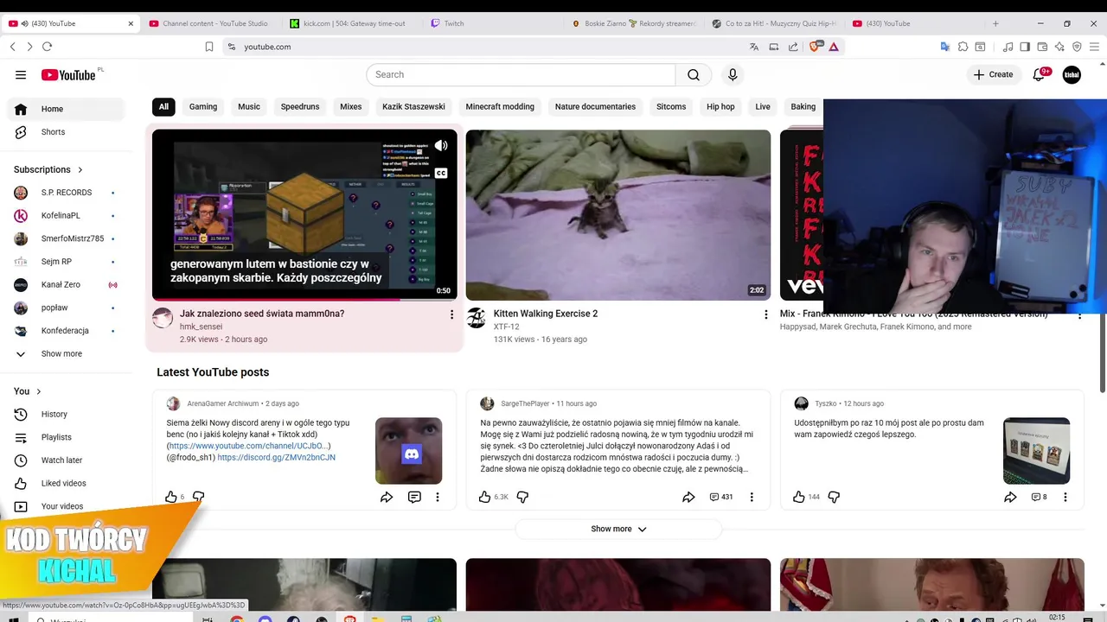Viewport: 1107px width, 622px height.
Task: Like the Tyszko post with 144 likes
Action: (x=799, y=497)
